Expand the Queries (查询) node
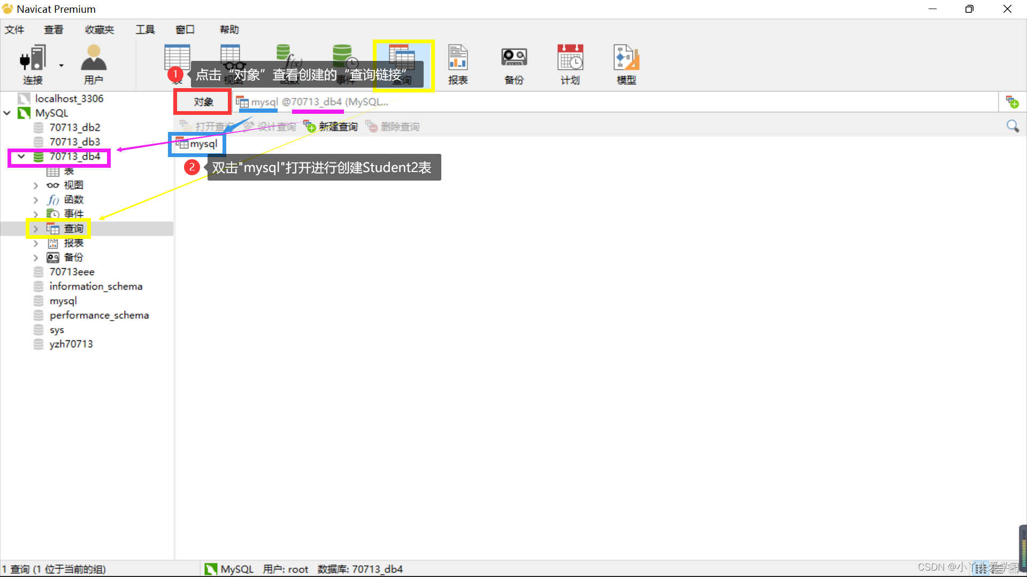The height and width of the screenshot is (577, 1027). [36, 229]
